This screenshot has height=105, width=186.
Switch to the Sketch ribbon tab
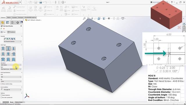click(x=9, y=17)
